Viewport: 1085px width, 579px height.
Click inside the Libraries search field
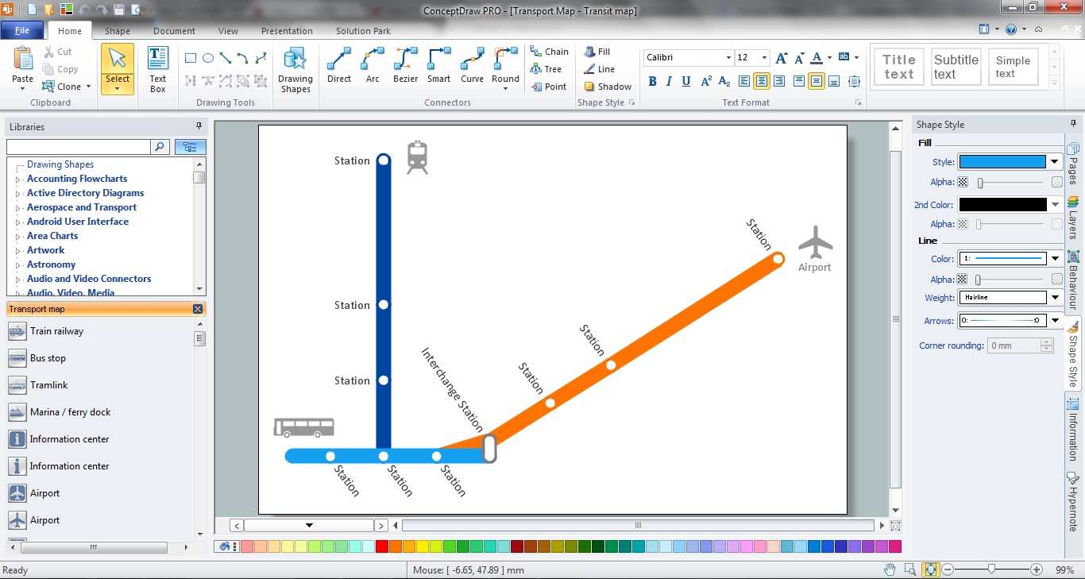pyautogui.click(x=77, y=147)
